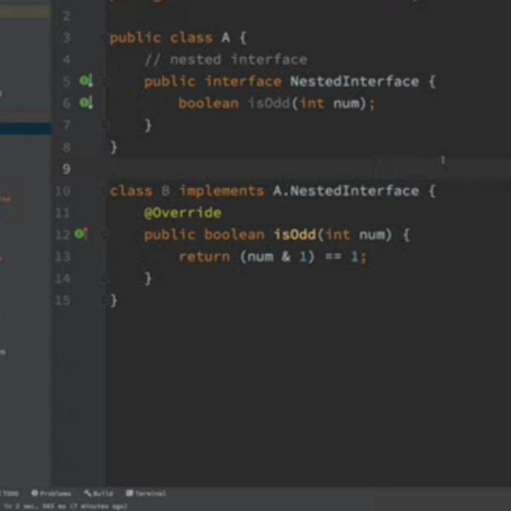The width and height of the screenshot is (511, 511).
Task: Click the build time status bar message
Action: click(65, 506)
